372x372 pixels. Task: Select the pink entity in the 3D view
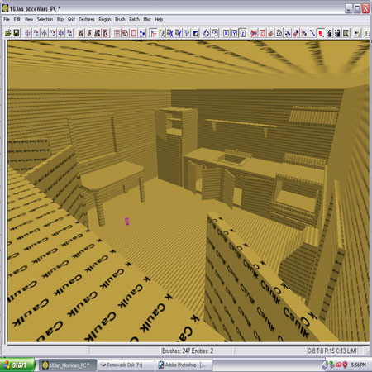127,222
